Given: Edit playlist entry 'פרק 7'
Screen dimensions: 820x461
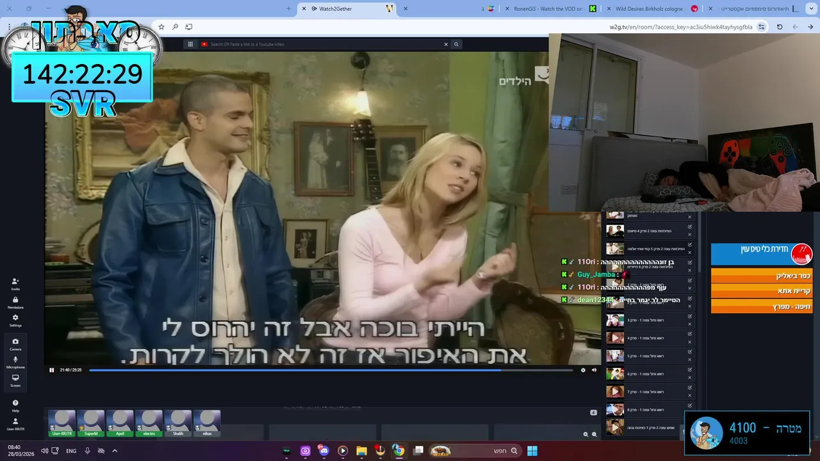Looking at the screenshot, I should tap(690, 388).
